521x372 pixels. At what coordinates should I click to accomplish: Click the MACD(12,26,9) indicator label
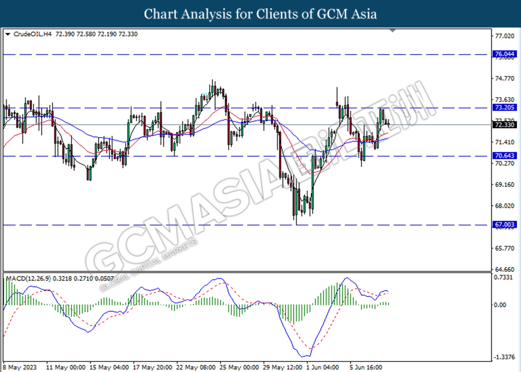(28, 278)
